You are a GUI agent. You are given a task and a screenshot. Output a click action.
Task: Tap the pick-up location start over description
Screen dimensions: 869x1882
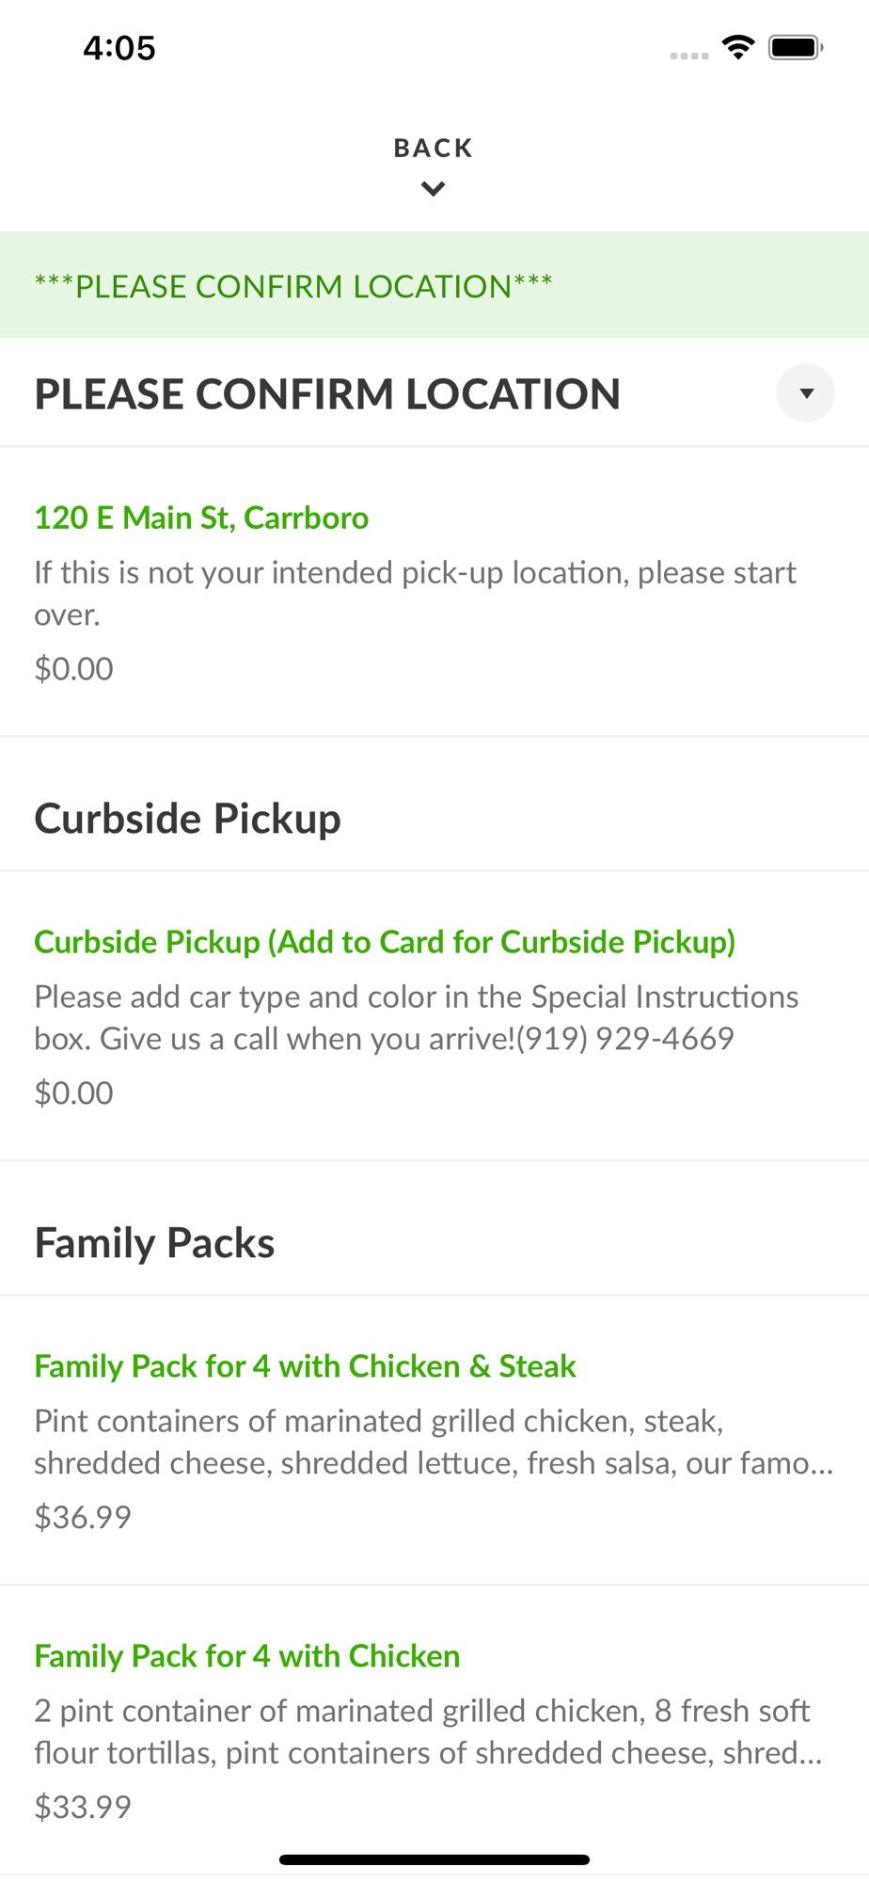(x=416, y=593)
